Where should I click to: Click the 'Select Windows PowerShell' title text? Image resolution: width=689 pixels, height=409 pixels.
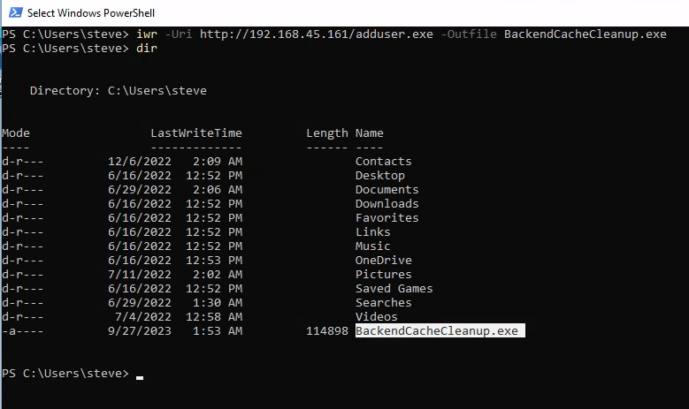pyautogui.click(x=91, y=13)
